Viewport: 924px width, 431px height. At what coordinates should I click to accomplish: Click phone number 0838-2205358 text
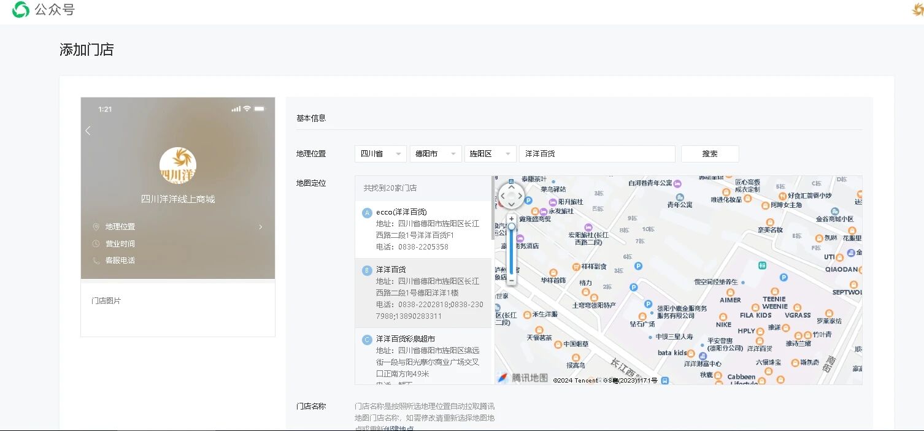[x=423, y=247]
